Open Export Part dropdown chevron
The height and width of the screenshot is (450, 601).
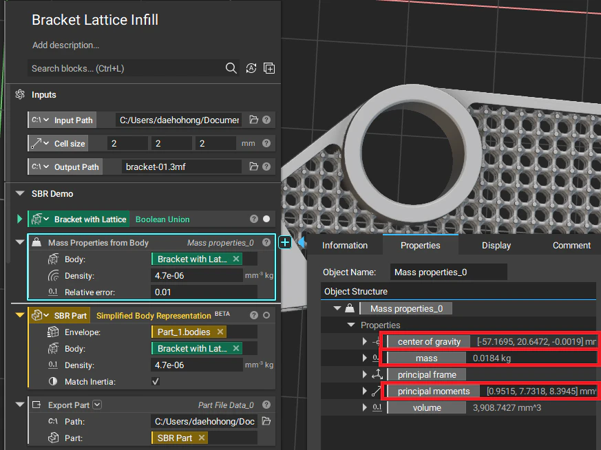[x=97, y=405]
